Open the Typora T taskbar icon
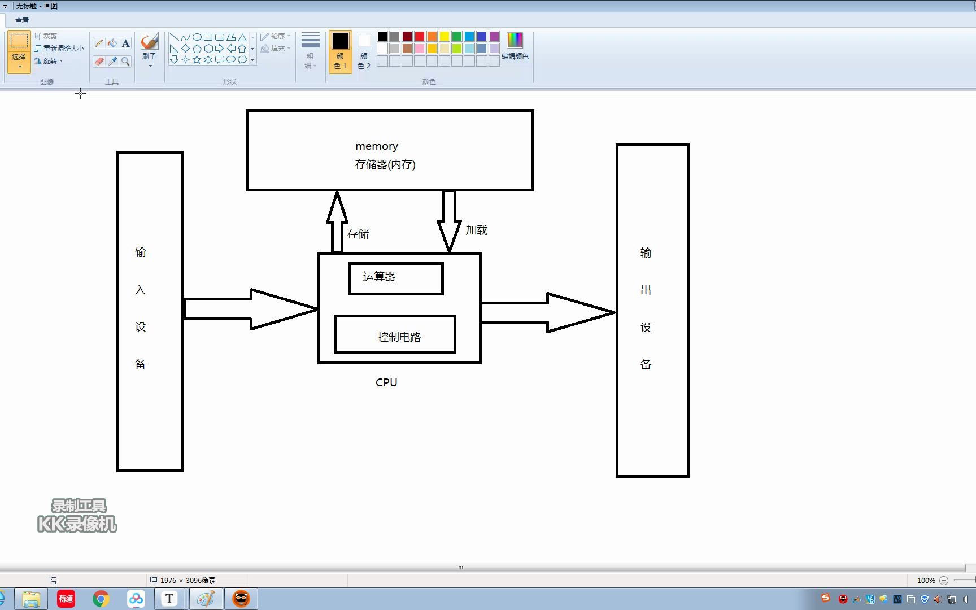This screenshot has width=976, height=610. coord(169,599)
